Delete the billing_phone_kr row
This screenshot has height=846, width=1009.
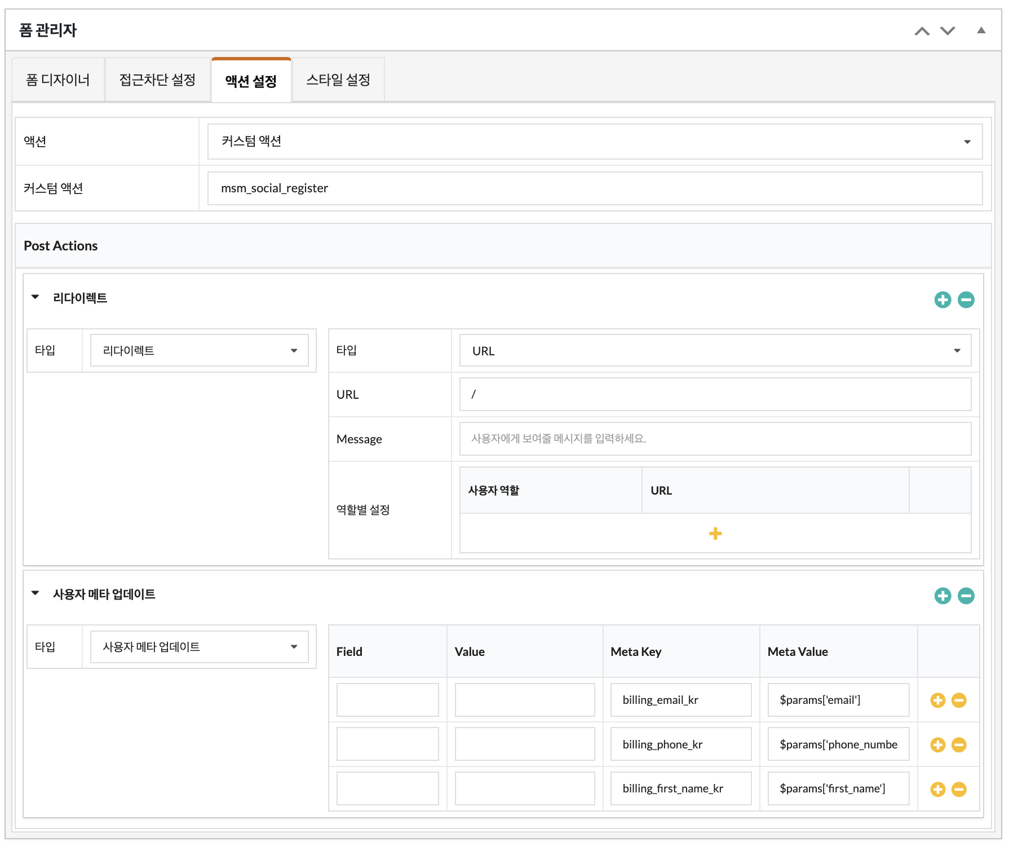pyautogui.click(x=959, y=745)
